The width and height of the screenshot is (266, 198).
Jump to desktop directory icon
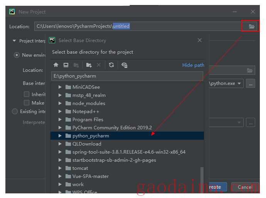click(66, 65)
